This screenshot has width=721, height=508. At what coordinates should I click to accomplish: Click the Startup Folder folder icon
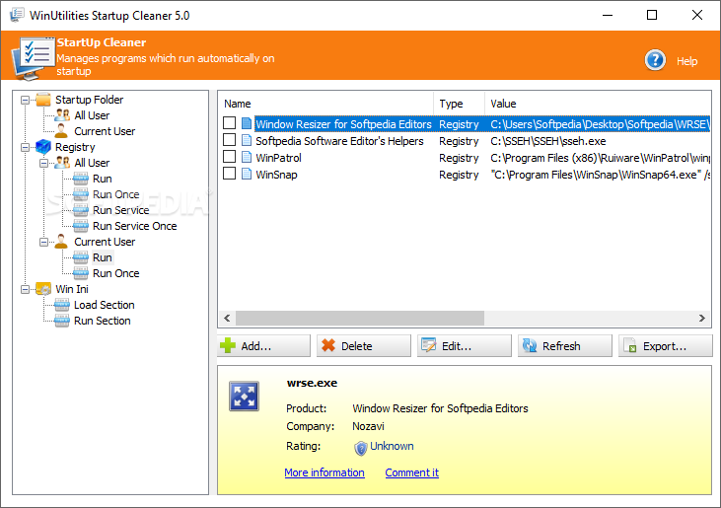(43, 100)
